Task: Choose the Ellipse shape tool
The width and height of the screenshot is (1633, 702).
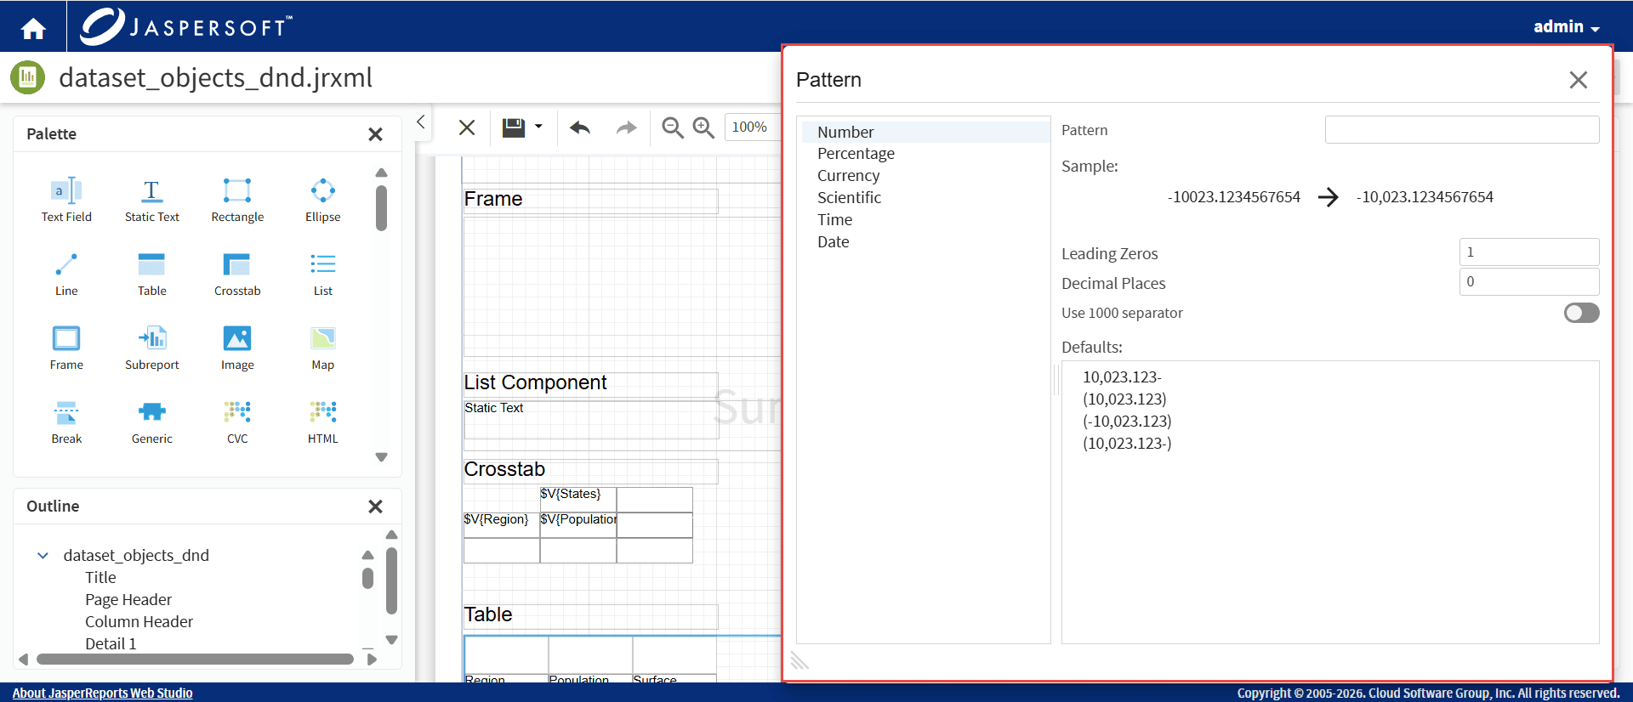Action: point(323,190)
